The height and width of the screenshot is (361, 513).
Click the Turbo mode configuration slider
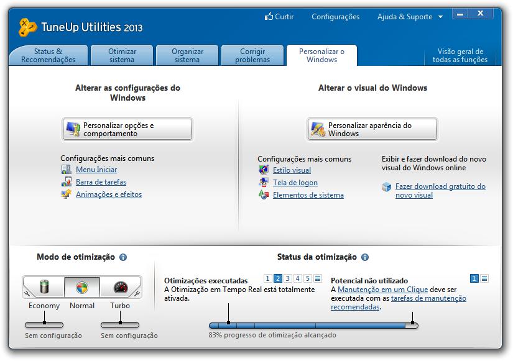click(120, 325)
